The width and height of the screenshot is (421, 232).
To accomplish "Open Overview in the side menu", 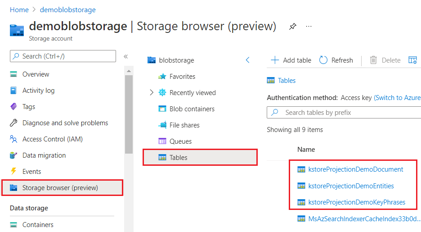I will coord(36,74).
